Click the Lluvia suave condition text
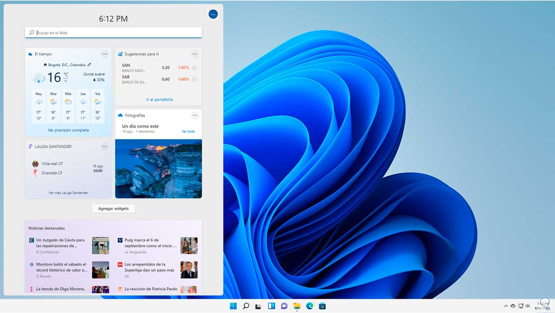555x313 pixels. pos(94,74)
